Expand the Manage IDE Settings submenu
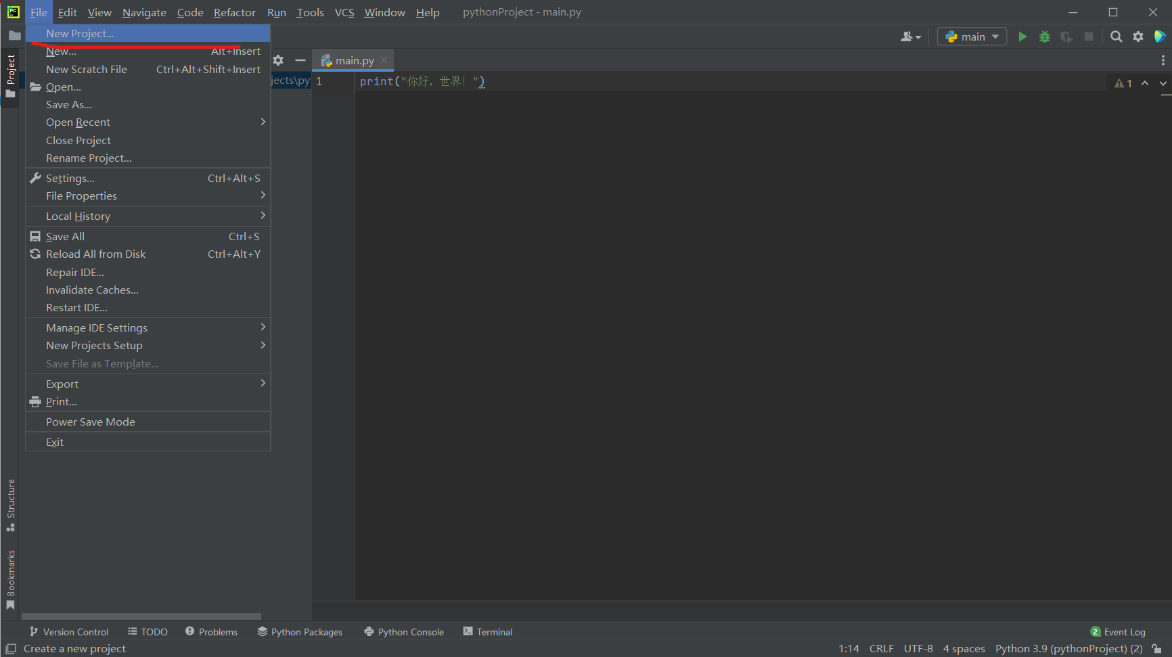The height and width of the screenshot is (657, 1172). click(x=148, y=327)
